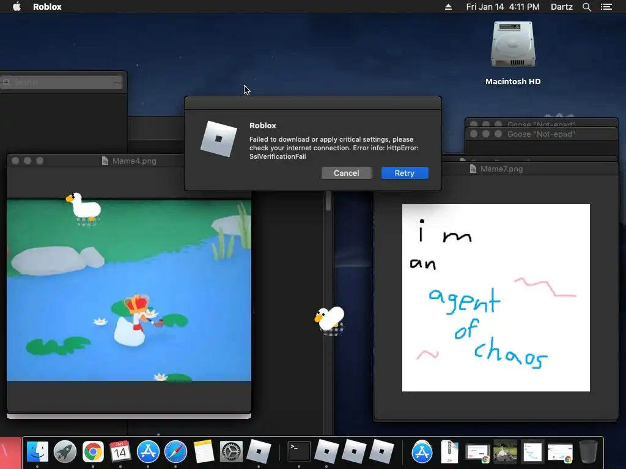Viewport: 626px width, 469px height.
Task: Click the error message text in dialog
Action: click(x=334, y=148)
